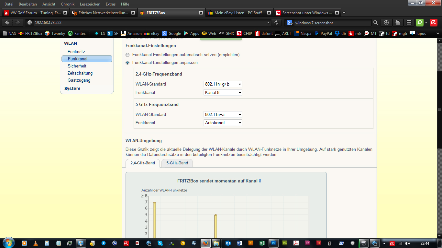442x248 pixels.
Task: Open the Twonky bookmark
Action: 55,33
